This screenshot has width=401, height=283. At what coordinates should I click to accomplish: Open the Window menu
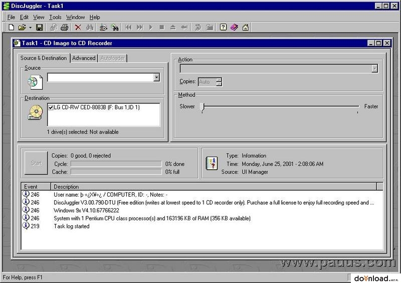tap(76, 17)
